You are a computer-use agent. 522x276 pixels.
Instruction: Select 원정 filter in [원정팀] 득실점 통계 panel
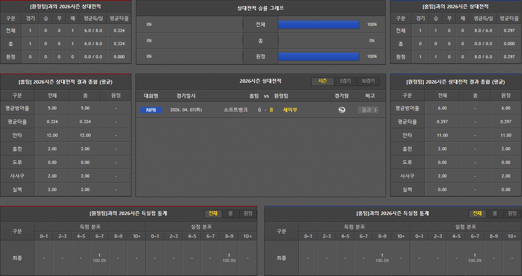click(x=248, y=213)
